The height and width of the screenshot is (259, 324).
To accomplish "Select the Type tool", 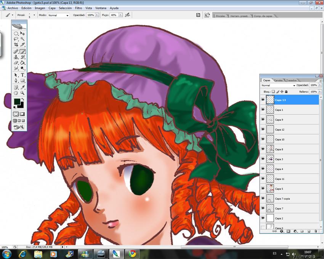I will point(22,75).
